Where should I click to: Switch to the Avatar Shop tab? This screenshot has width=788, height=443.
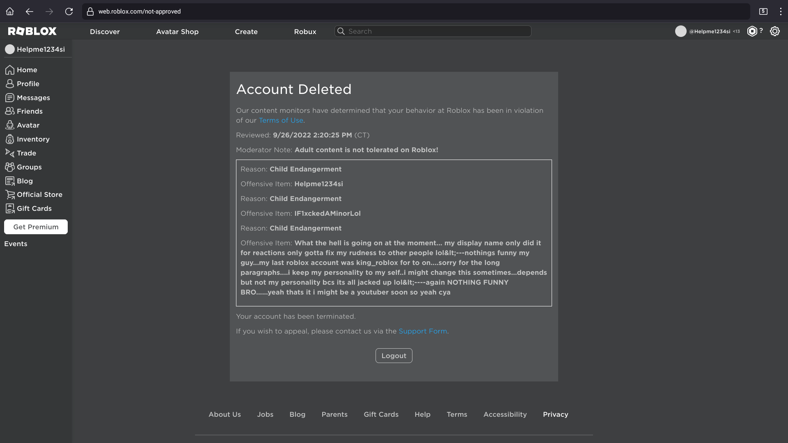pos(177,32)
